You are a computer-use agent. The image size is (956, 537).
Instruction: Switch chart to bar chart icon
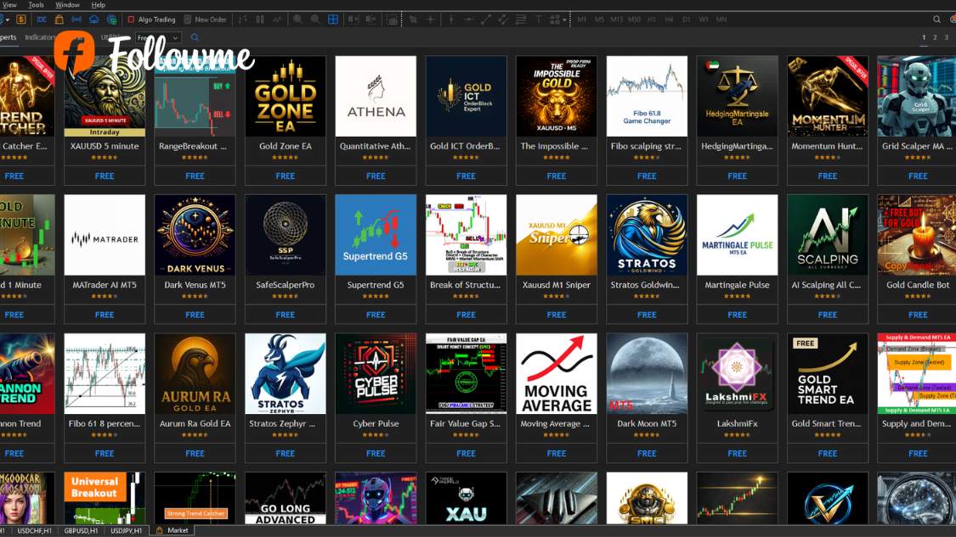[243, 20]
